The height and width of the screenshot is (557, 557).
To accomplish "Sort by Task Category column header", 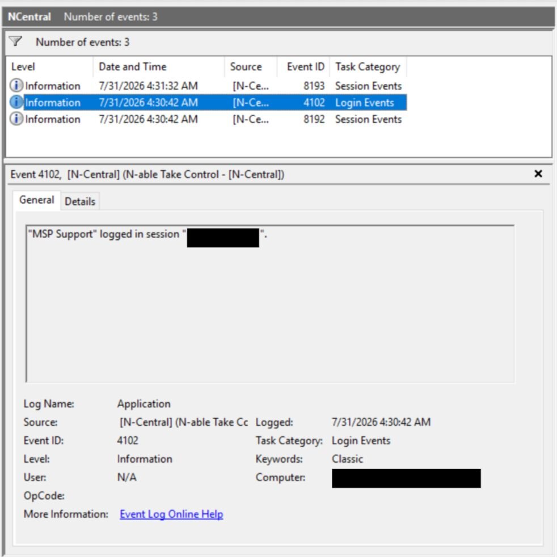I will (368, 66).
